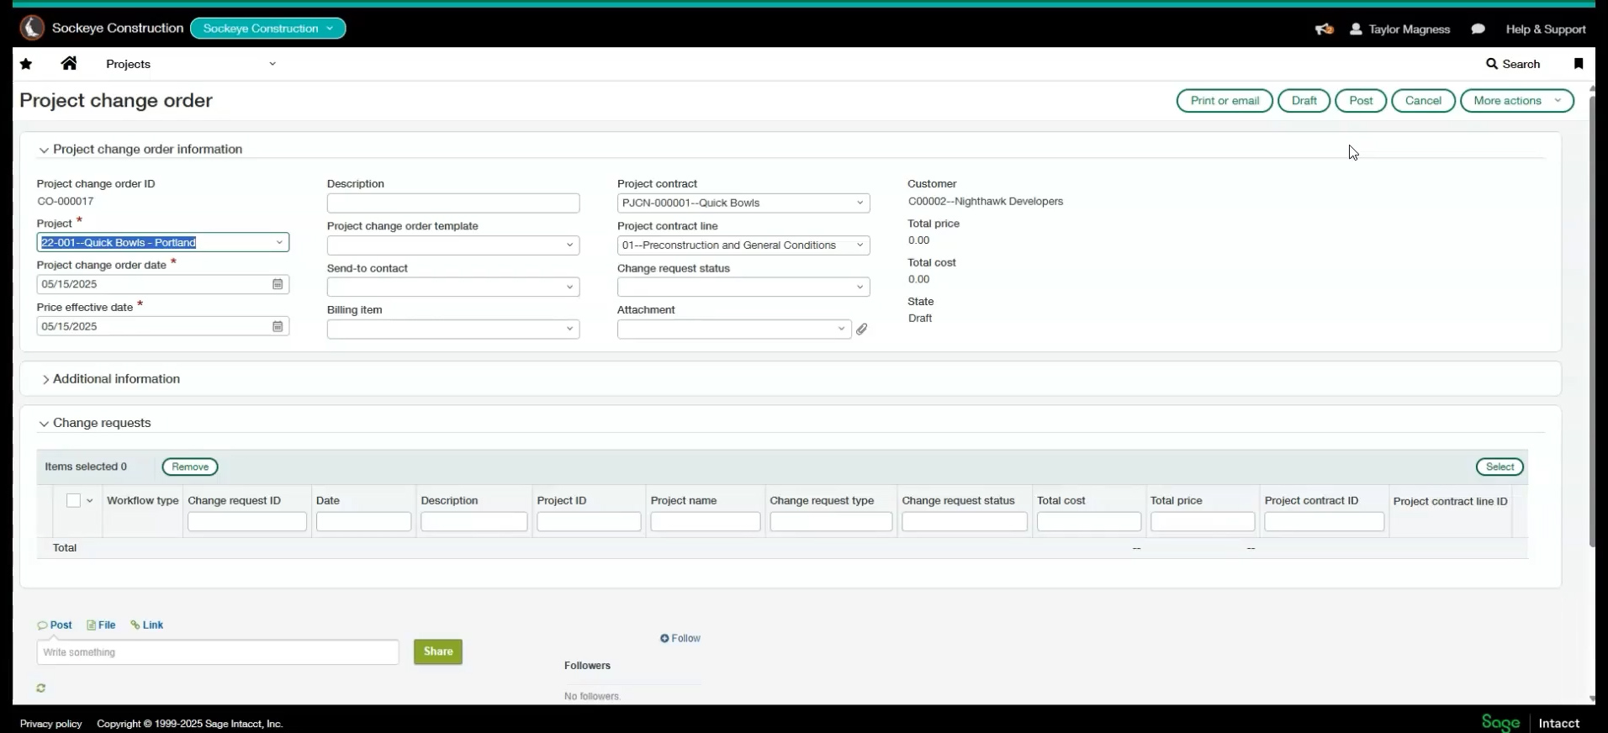Open the Send-to contact dropdown
Image resolution: width=1608 pixels, height=733 pixels.
[x=569, y=287]
